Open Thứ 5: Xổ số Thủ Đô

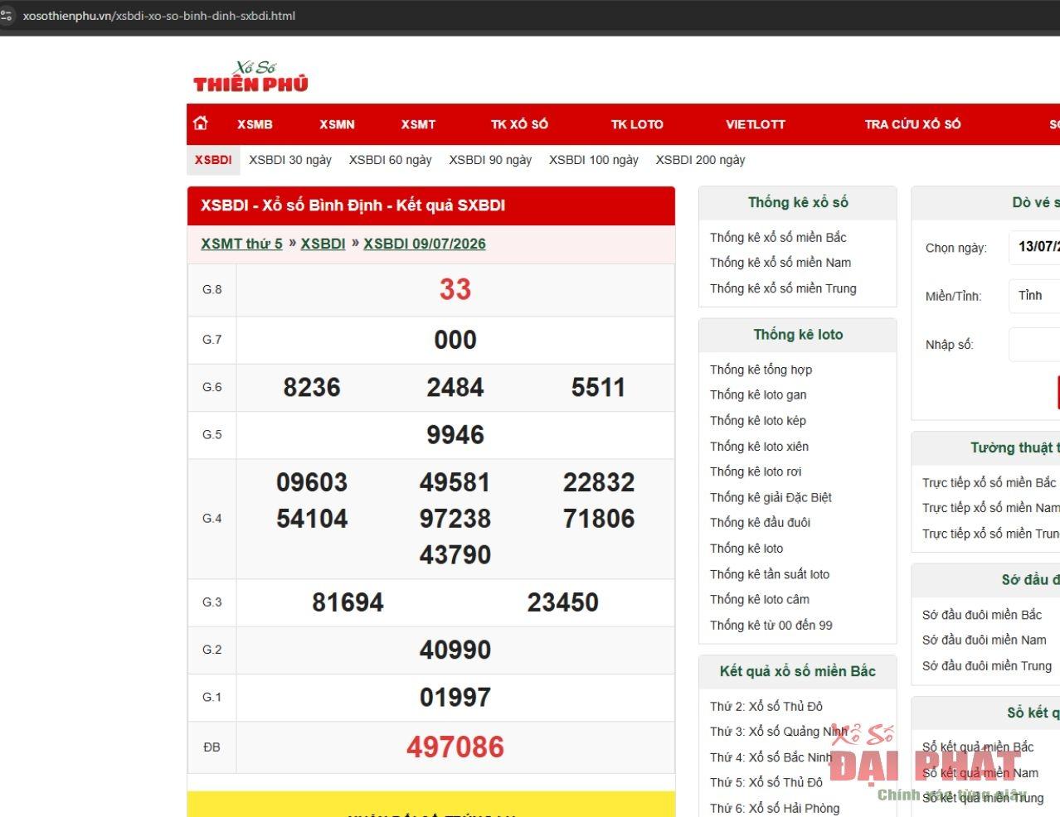point(766,782)
